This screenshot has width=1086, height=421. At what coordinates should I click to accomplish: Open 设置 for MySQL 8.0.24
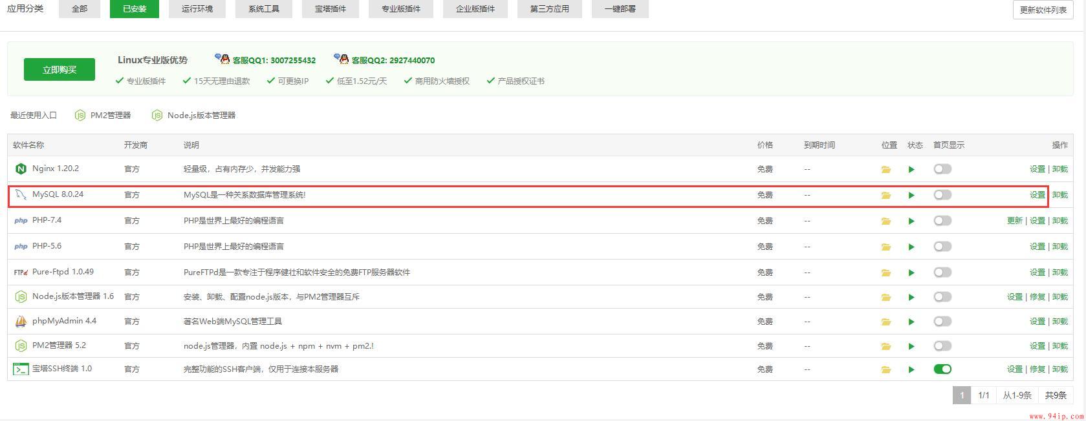[1037, 195]
